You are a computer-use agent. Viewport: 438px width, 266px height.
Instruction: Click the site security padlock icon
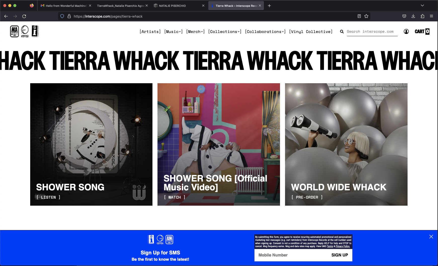coord(69,16)
